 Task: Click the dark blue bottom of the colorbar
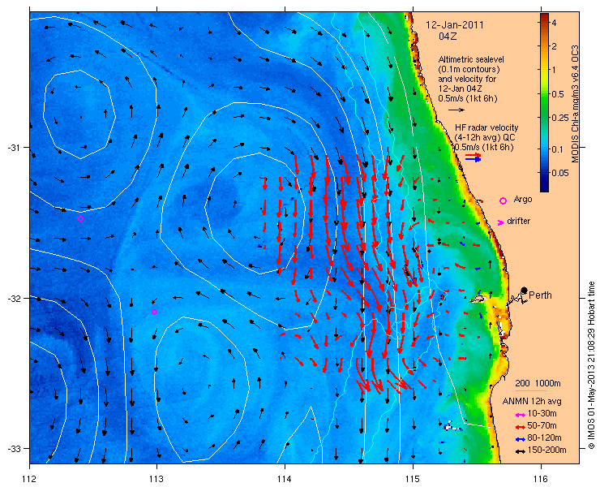(544, 186)
